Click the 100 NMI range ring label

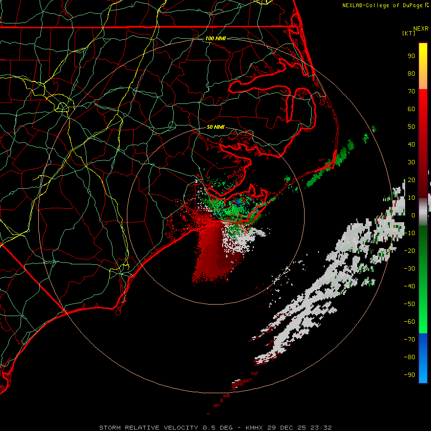click(x=215, y=38)
